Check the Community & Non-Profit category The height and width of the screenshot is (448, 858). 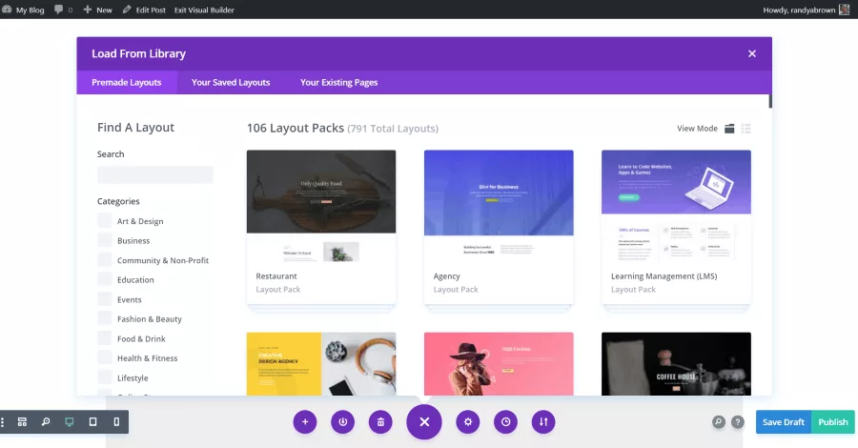click(x=105, y=260)
